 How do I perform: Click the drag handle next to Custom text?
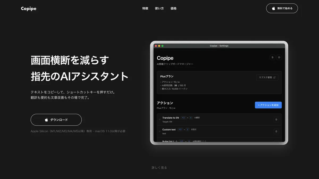(159, 131)
